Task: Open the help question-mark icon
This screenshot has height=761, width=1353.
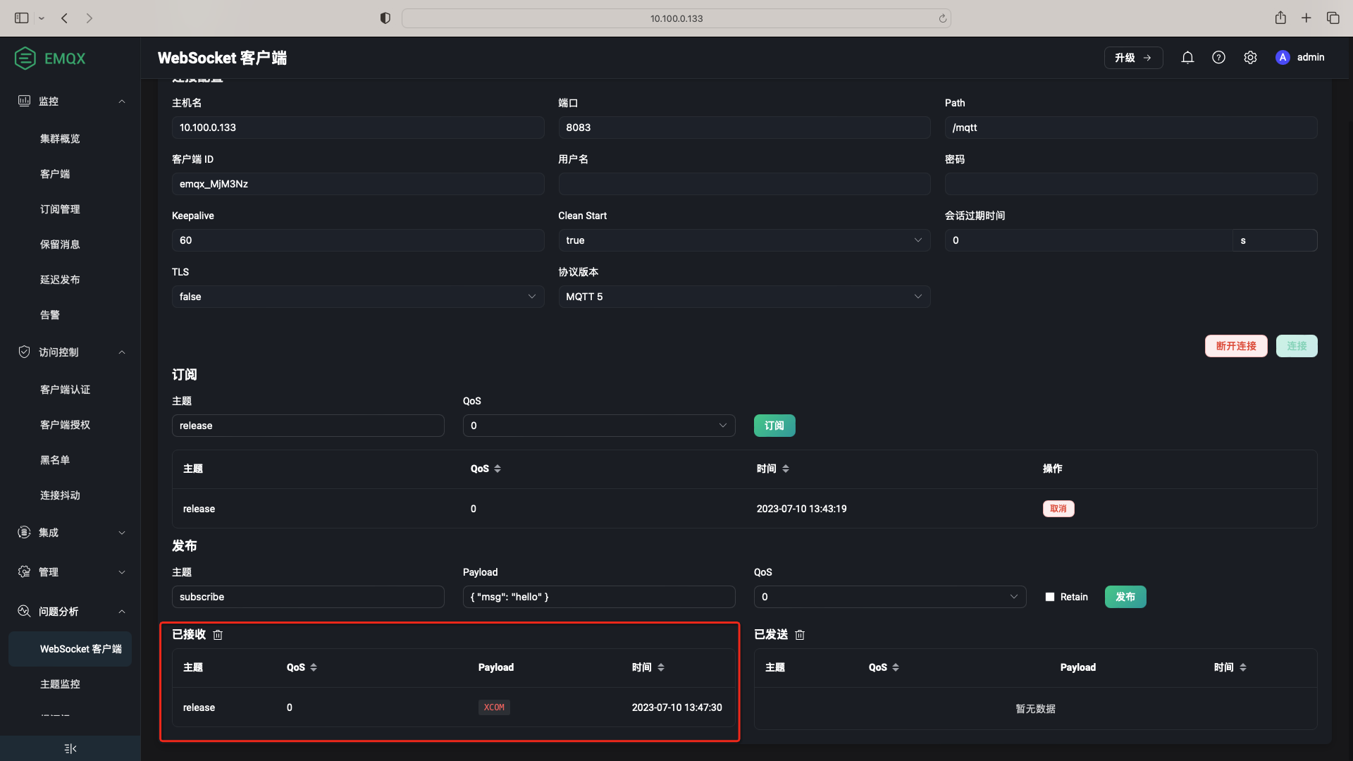Action: [1218, 58]
